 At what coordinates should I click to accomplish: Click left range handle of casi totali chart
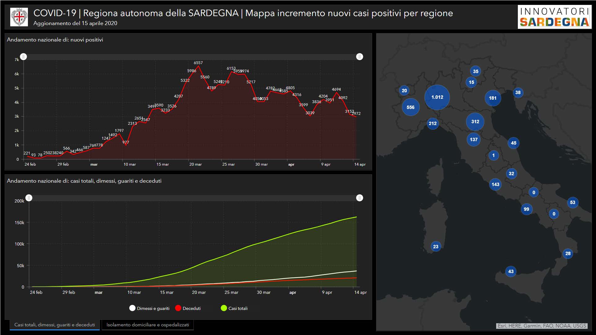(29, 198)
